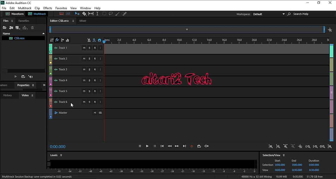Switch to the Mixer tab
Image resolution: width=336 pixels, height=179 pixels.
(x=83, y=21)
